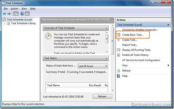Screen dimensions: 174x109
Task: Click the Status of tasks that have label
Action: tap(61, 66)
